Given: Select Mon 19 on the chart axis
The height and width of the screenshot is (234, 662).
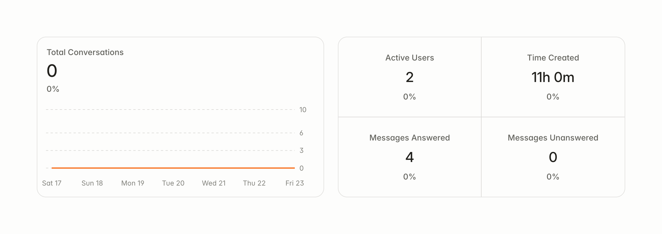Looking at the screenshot, I should point(133,183).
